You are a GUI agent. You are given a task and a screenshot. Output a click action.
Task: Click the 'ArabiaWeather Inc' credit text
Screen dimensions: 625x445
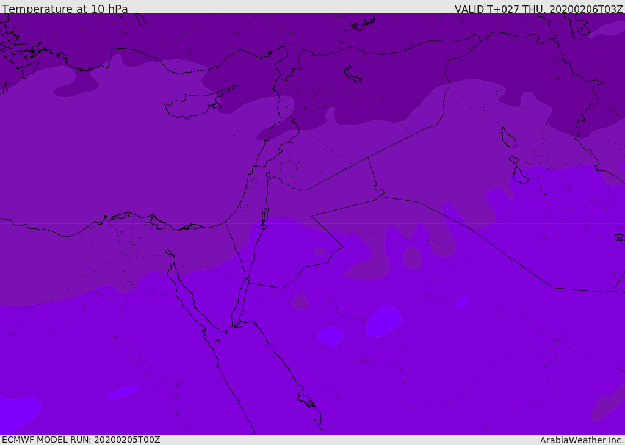(x=580, y=440)
